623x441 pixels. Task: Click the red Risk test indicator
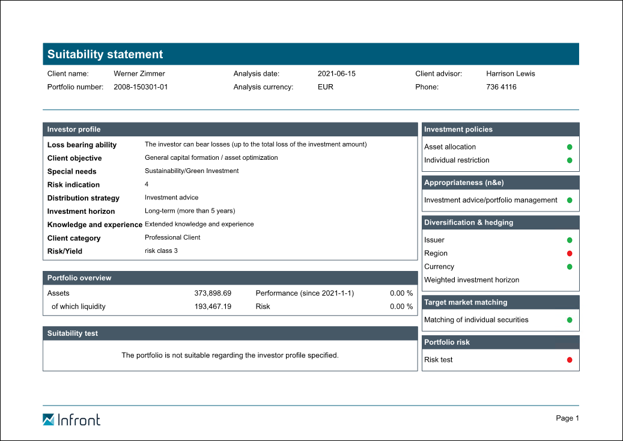570,360
